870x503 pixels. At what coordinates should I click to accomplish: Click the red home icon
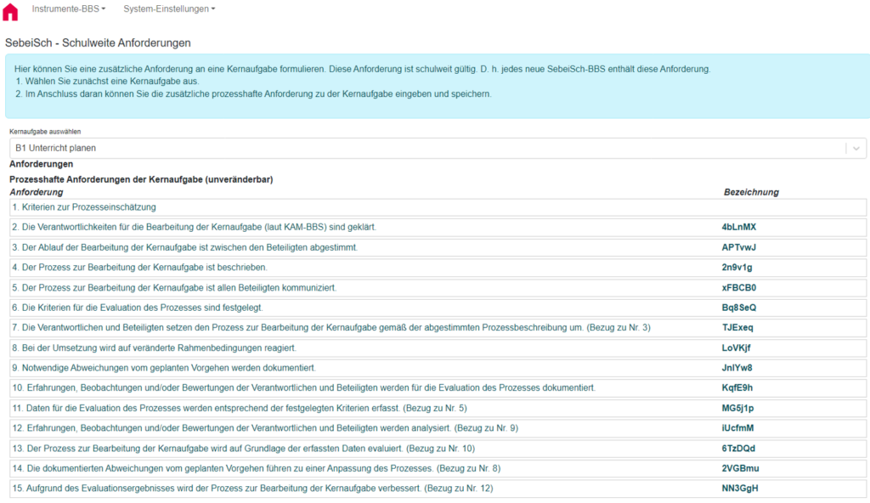coord(10,11)
